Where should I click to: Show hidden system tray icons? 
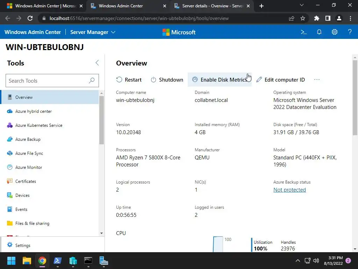point(298,261)
